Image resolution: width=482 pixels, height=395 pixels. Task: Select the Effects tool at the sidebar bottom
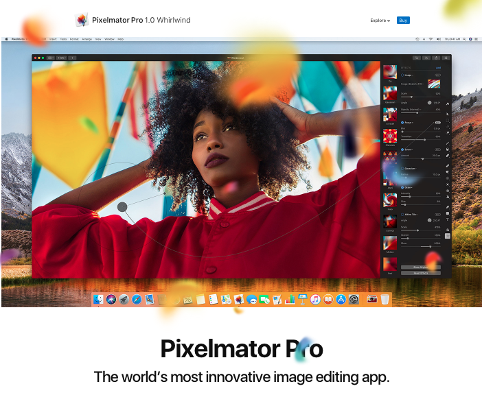tap(448, 236)
